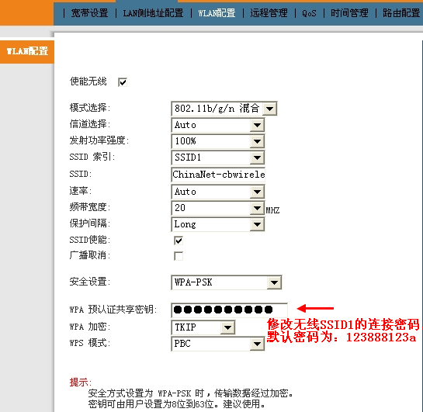The image size is (423, 412).
Task: Click the WPA 预认证共享密钥 password field
Action: click(x=229, y=310)
